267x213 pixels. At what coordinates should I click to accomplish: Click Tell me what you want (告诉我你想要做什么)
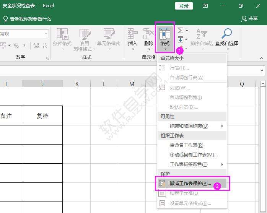31,19
